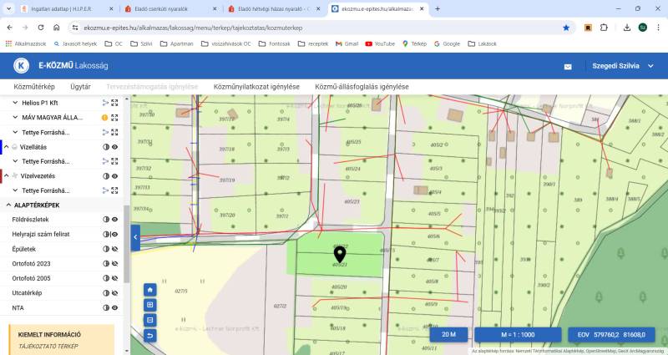
Task: Collapse the ALAPTÉRKÉPEK section
Action: click(x=8, y=205)
